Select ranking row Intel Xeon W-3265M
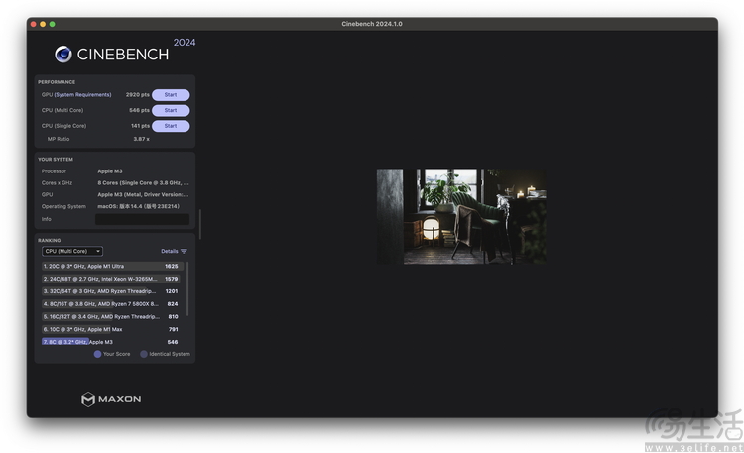Screen dimensions: 744x453 (112, 279)
